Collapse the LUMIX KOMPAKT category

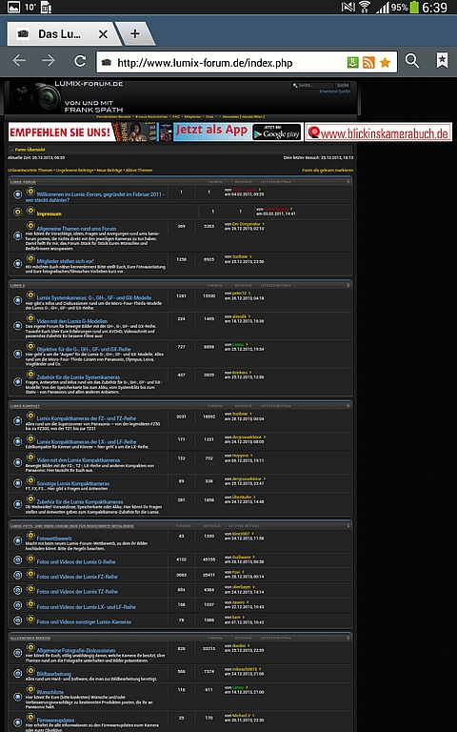[x=348, y=405]
